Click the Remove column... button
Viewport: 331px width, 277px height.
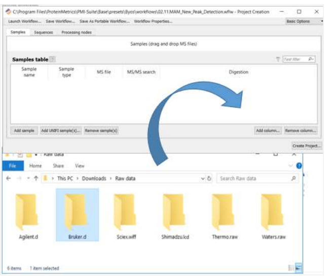pos(301,130)
